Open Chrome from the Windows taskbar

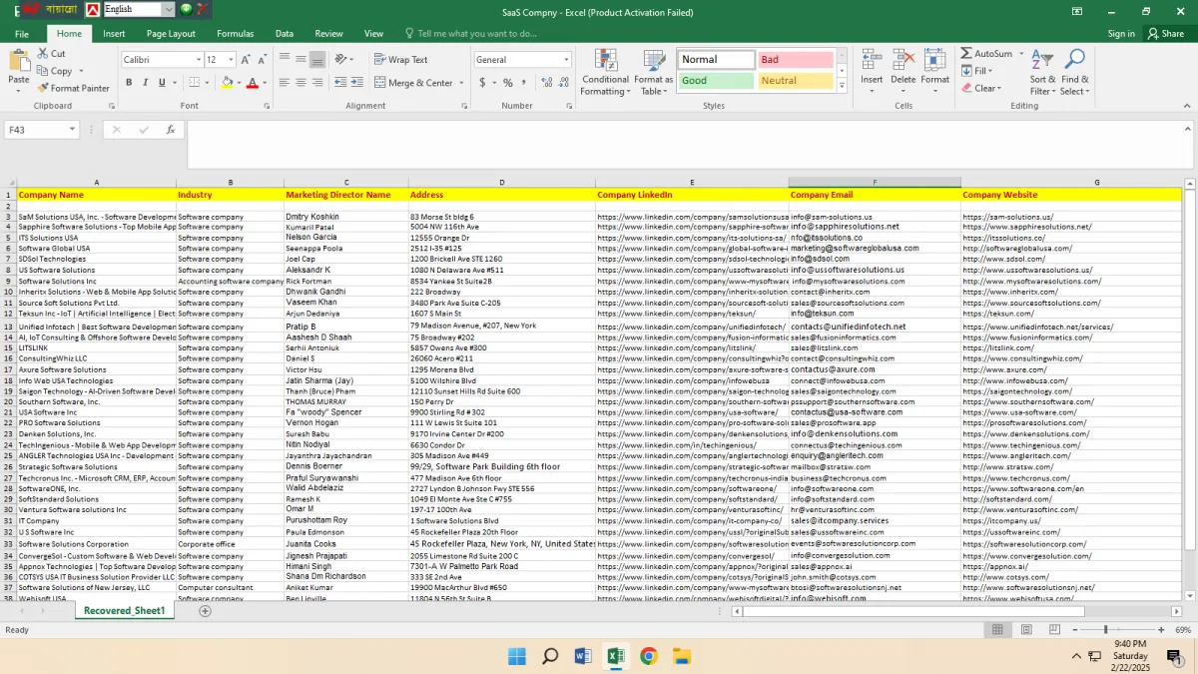coord(649,656)
